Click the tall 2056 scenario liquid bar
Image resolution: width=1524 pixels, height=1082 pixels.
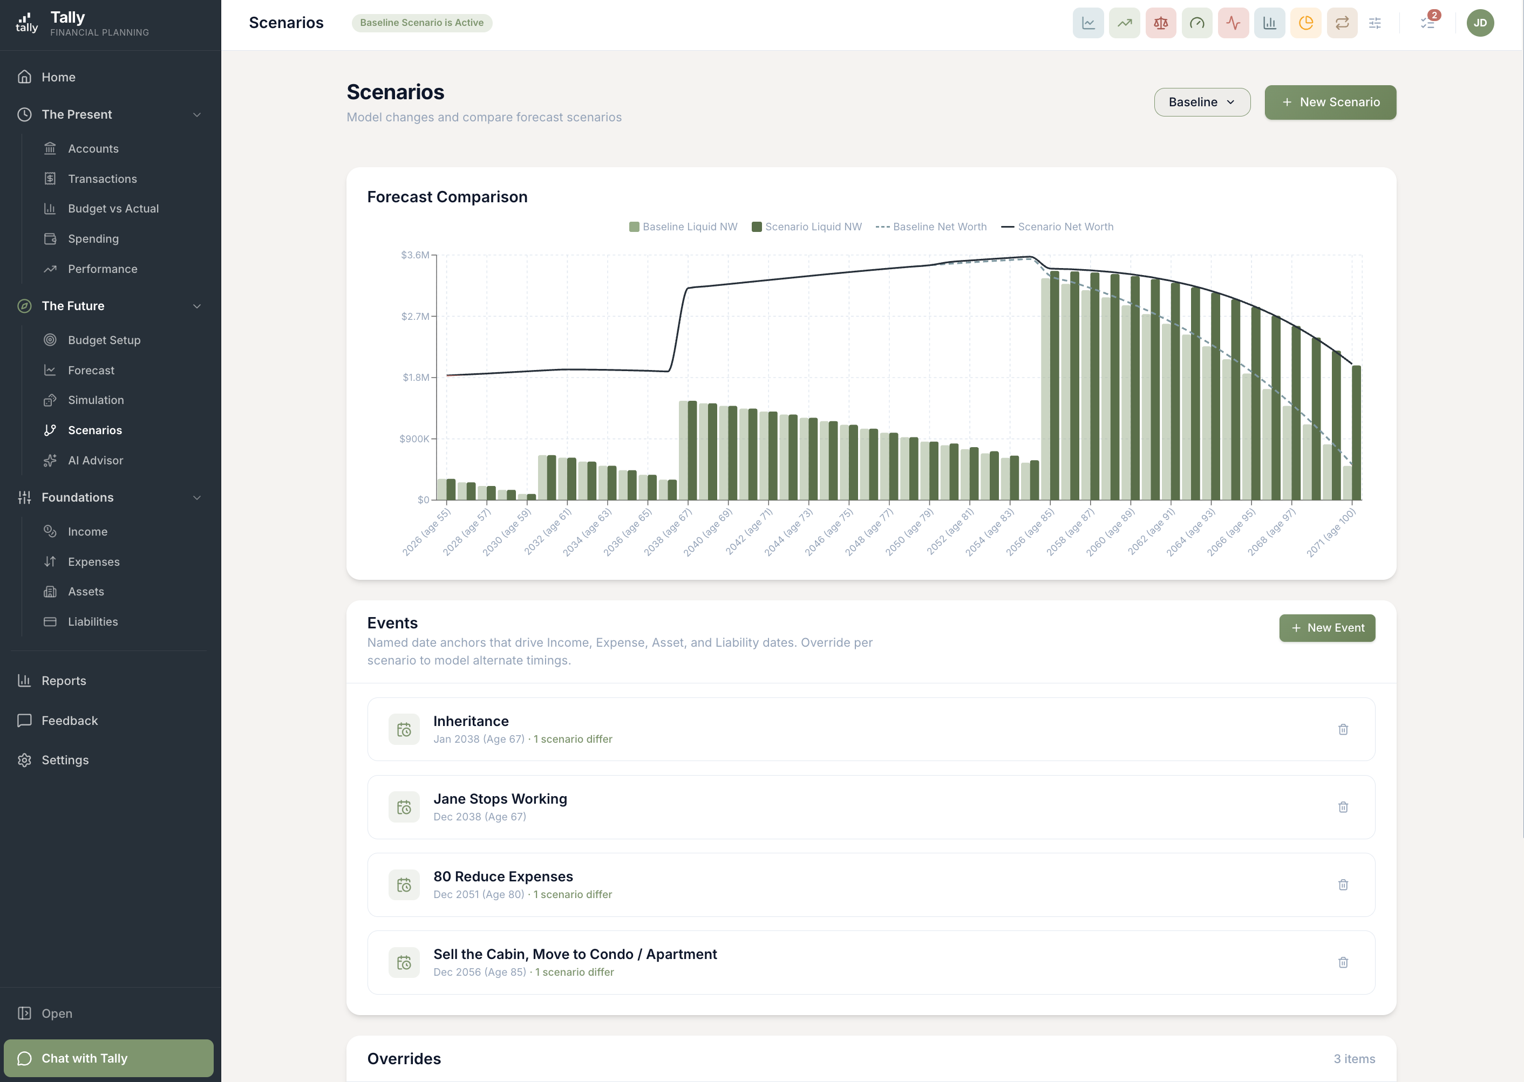point(1054,385)
